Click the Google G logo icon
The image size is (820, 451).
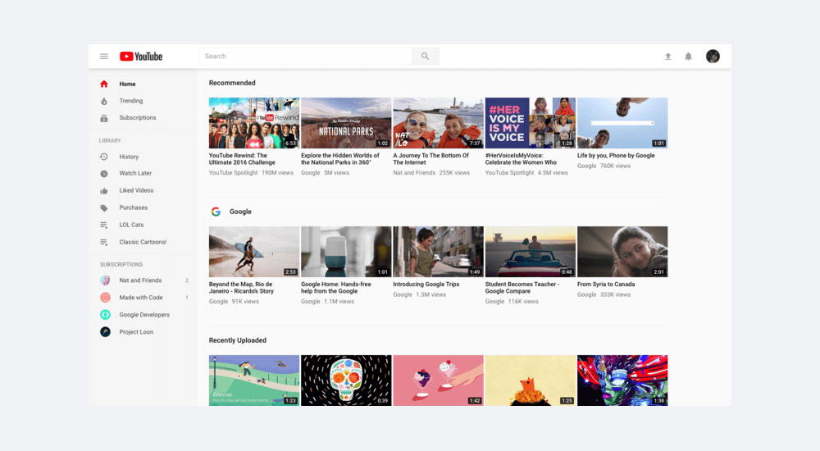pyautogui.click(x=216, y=212)
